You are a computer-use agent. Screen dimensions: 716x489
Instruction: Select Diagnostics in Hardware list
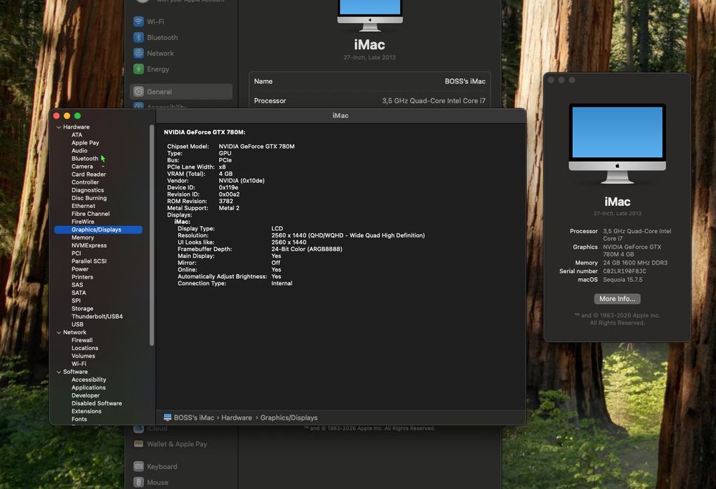(x=87, y=190)
